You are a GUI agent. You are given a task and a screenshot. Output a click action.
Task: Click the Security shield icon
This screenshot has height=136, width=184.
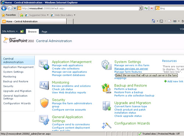(44, 103)
